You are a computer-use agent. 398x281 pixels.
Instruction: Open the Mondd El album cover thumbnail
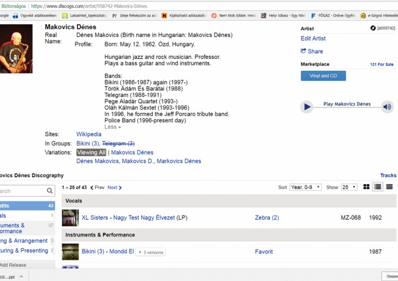click(70, 252)
